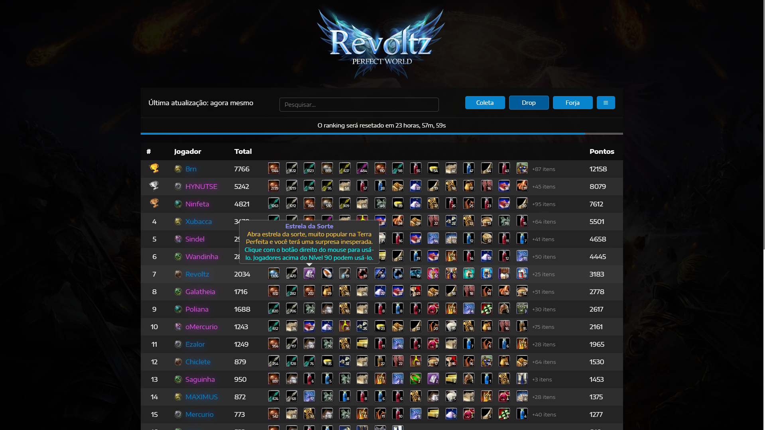This screenshot has height=430, width=765.
Task: Open the Wandinha player profile link
Action: coord(202,257)
